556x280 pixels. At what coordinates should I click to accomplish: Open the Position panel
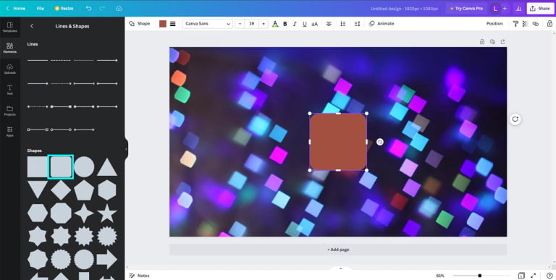[494, 24]
